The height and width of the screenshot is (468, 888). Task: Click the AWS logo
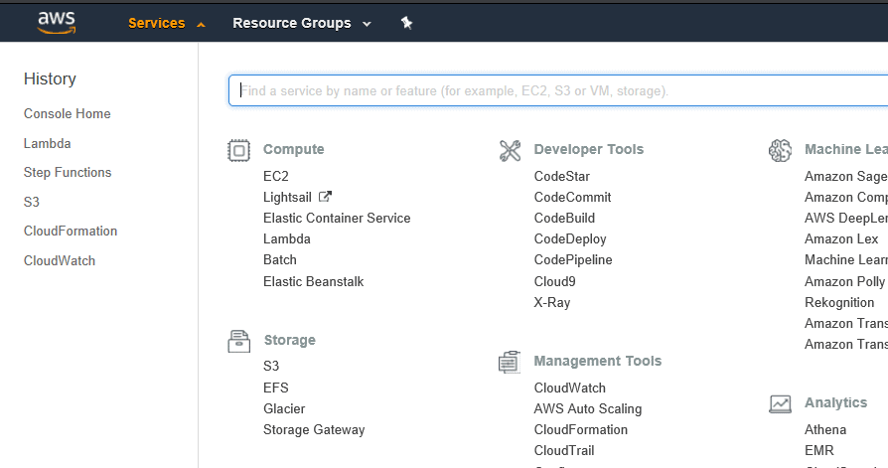pyautogui.click(x=56, y=23)
